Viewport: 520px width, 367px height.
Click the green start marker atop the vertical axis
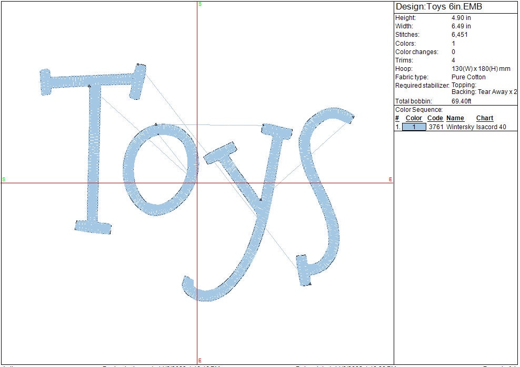click(x=200, y=4)
